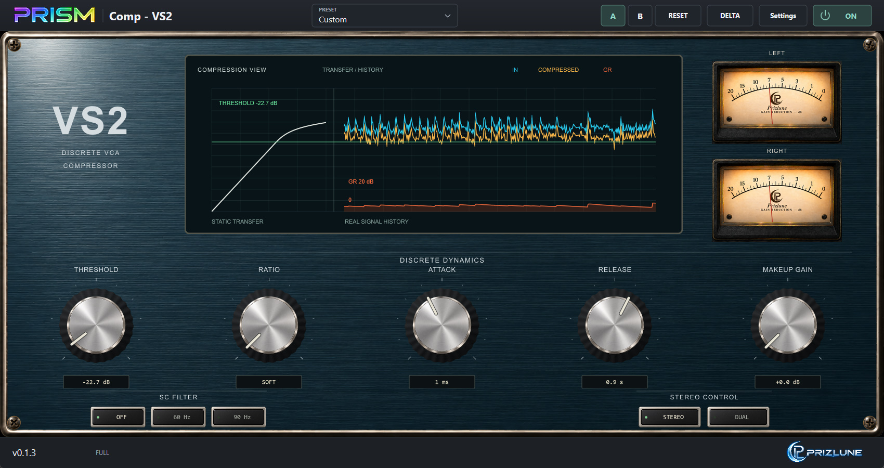This screenshot has height=468, width=884.
Task: Click the IN legend label
Action: pos(515,70)
